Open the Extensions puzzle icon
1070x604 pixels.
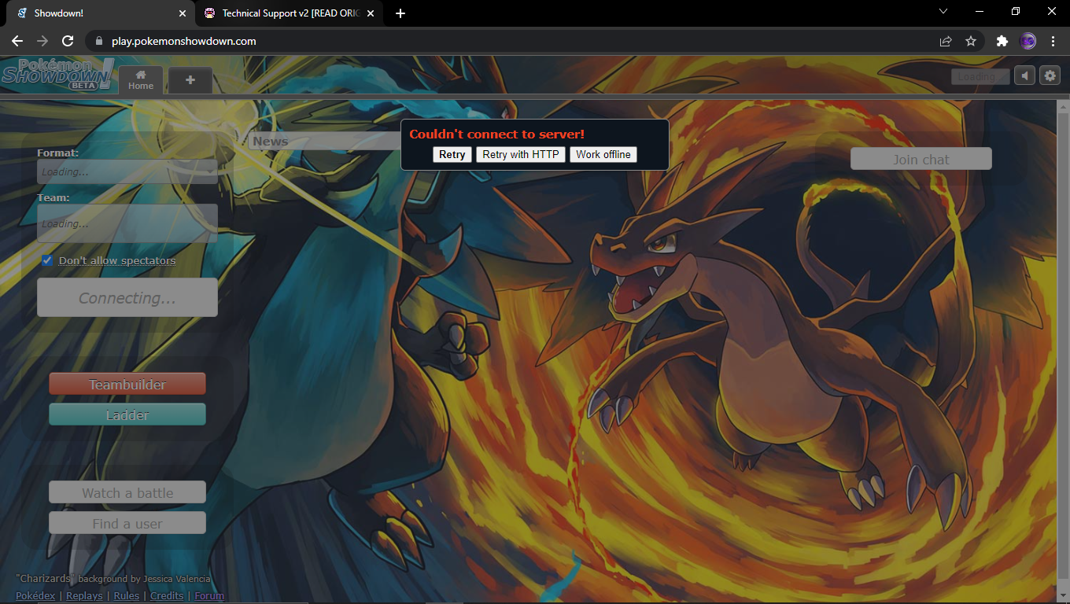click(1002, 41)
